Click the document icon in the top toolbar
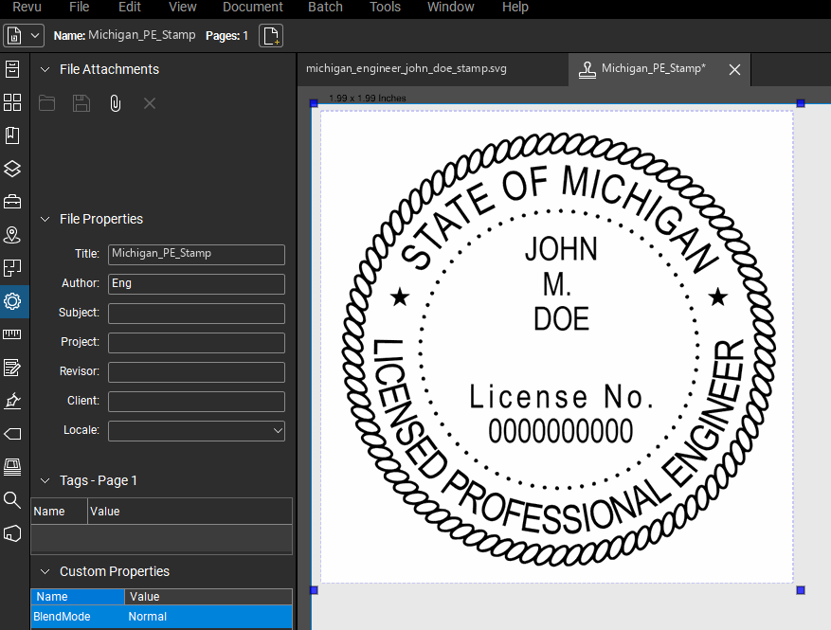The width and height of the screenshot is (831, 630). click(14, 36)
